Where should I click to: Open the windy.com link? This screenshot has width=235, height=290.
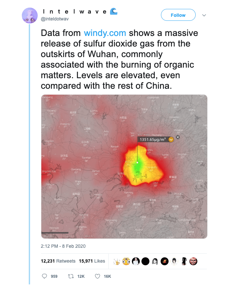point(105,33)
